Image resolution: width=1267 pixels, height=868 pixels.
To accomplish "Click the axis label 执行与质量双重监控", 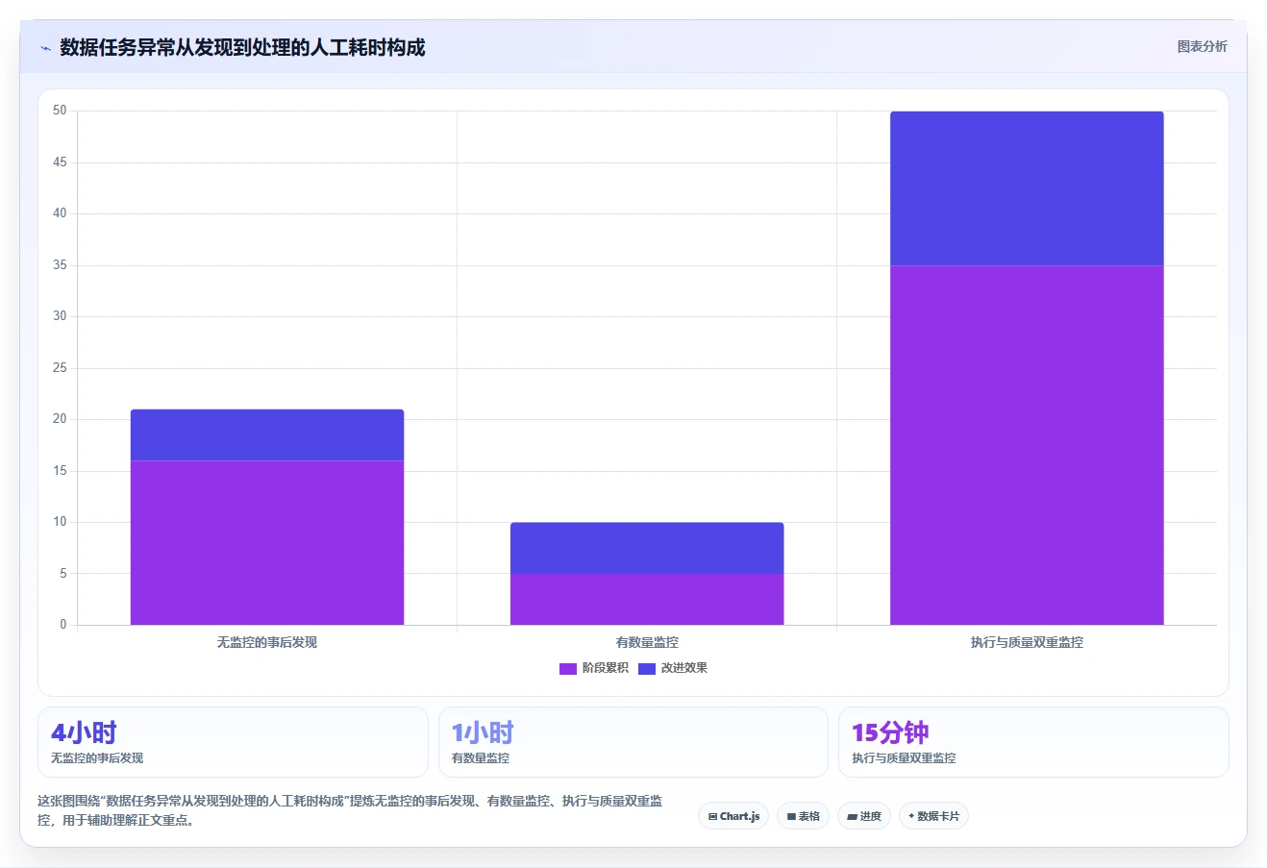I will coord(1027,642).
